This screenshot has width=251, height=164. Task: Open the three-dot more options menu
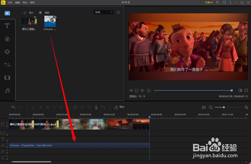(x=230, y=3)
